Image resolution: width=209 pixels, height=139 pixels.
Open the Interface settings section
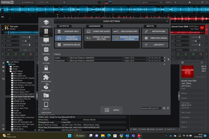46,42
